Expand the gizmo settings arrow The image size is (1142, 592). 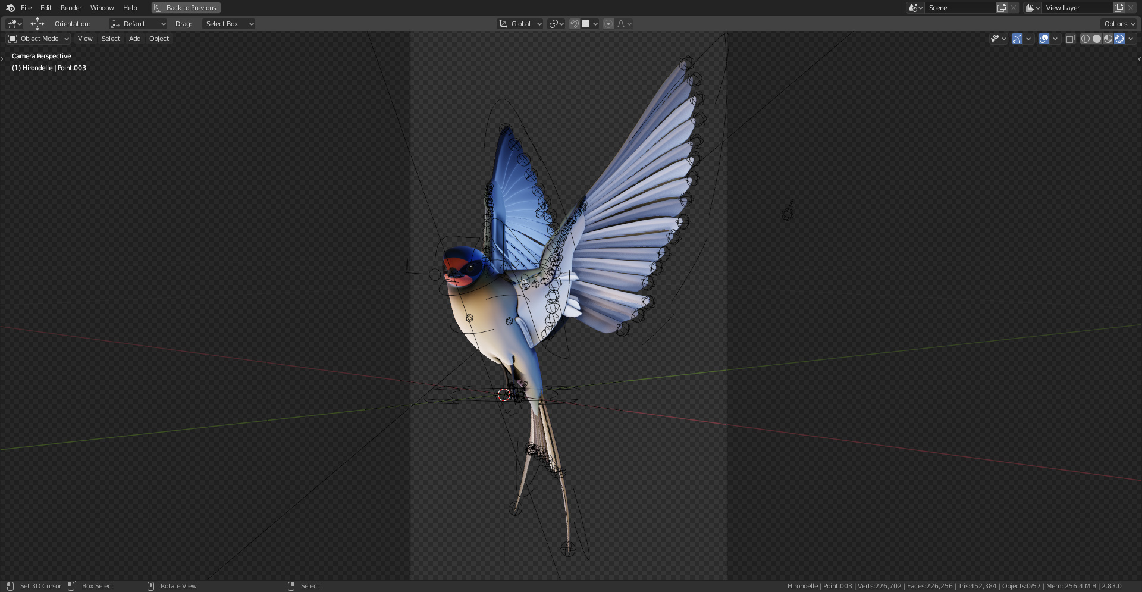[1028, 39]
